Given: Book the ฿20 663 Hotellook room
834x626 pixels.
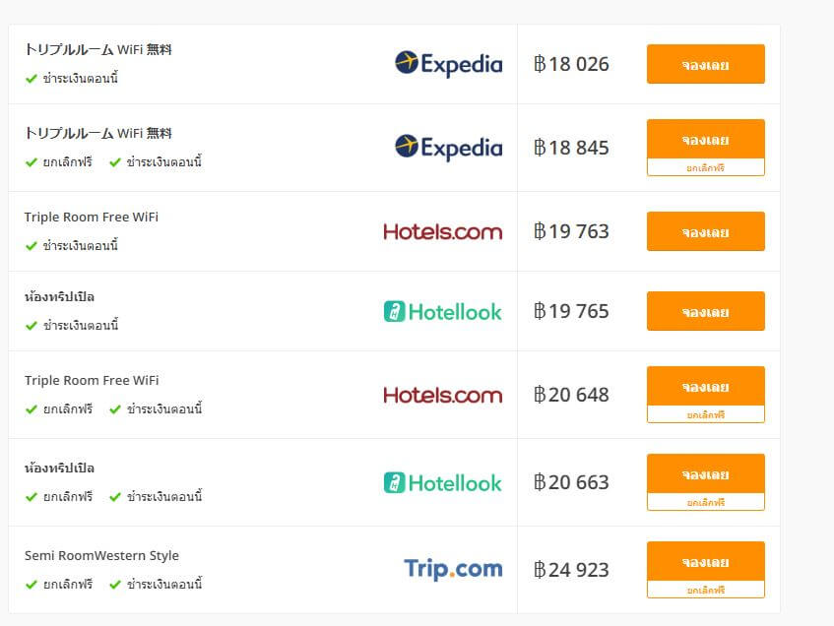Looking at the screenshot, I should click(x=706, y=473).
